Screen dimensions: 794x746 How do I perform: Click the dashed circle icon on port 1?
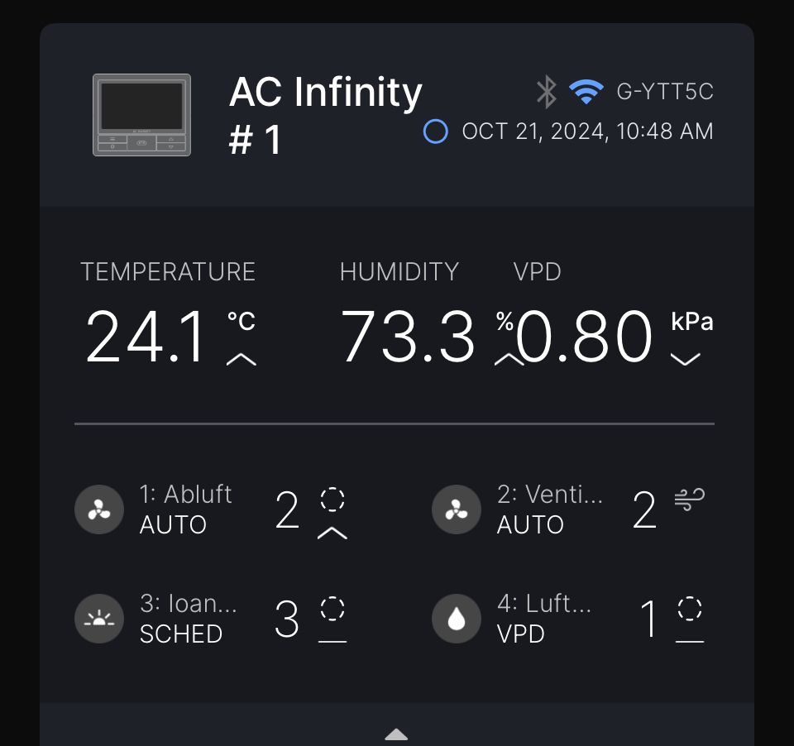[332, 500]
